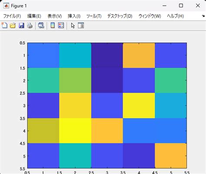Close the Figure 1 window

coord(198,6)
